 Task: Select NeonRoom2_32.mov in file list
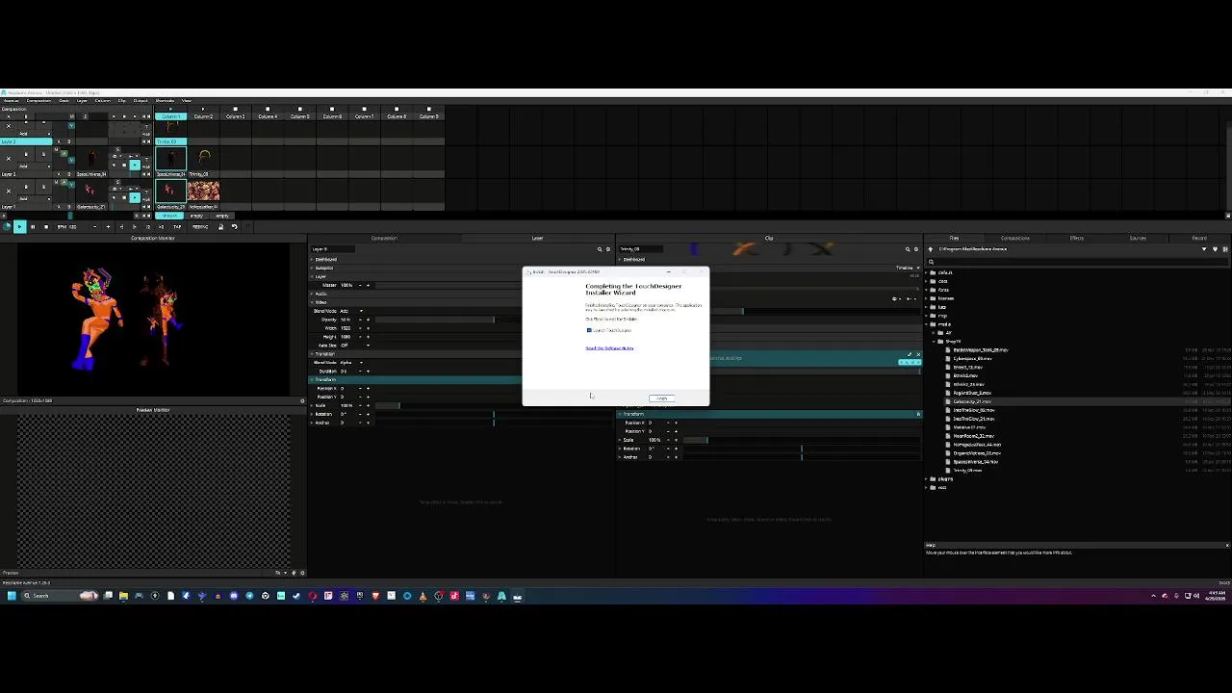pos(973,436)
